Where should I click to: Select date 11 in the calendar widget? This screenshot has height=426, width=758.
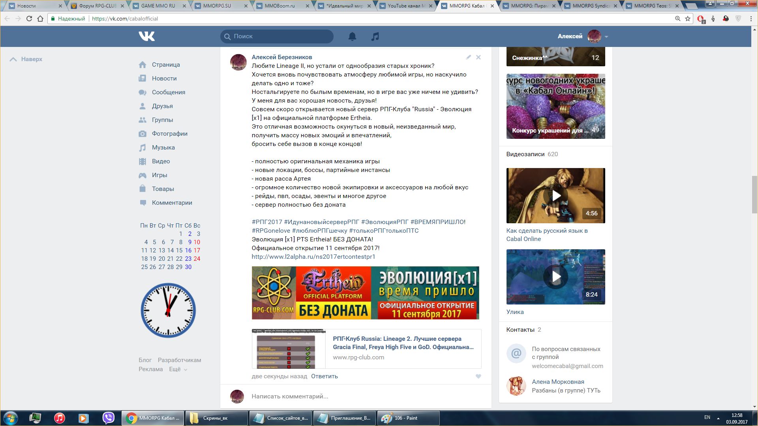(x=144, y=250)
